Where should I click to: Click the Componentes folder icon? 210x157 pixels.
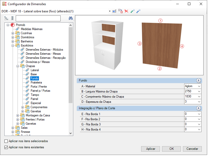pyautogui.click(x=27, y=107)
